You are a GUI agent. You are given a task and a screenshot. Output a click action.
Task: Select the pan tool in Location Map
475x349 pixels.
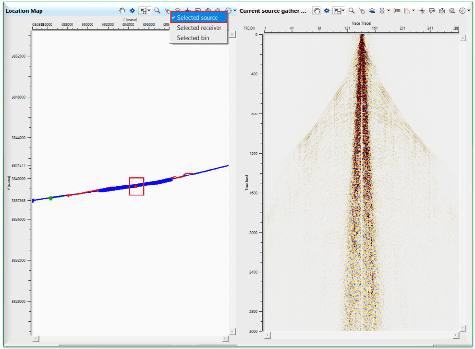click(x=122, y=10)
